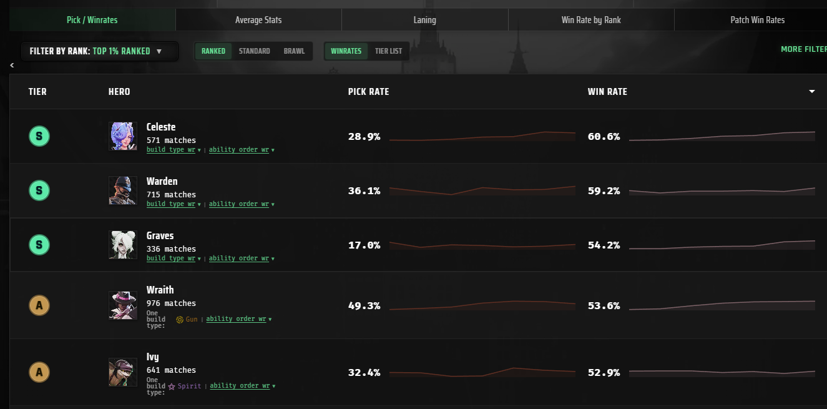Sort by the Tier column header
827x409 pixels.
tap(37, 92)
